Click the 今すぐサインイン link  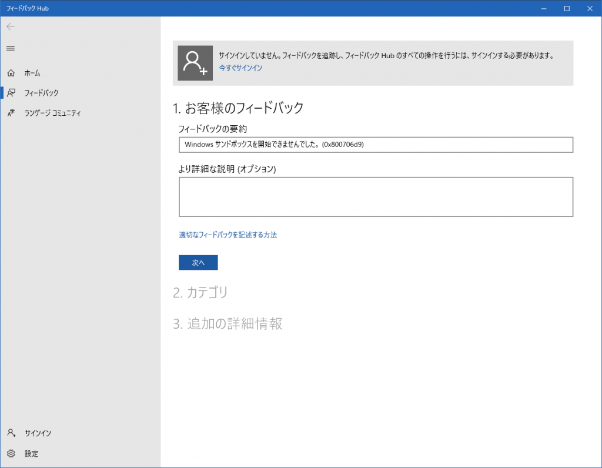(x=240, y=68)
